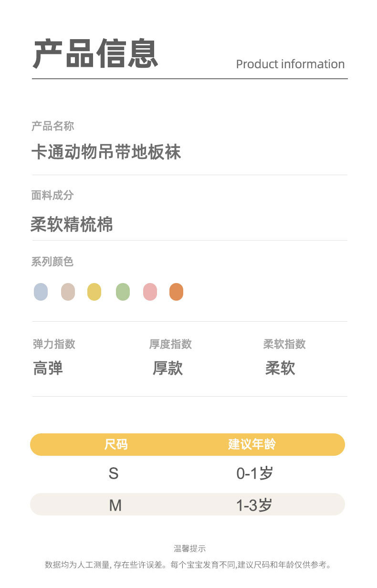Select size M in the table
Image resolution: width=377 pixels, height=588 pixels.
click(x=115, y=505)
